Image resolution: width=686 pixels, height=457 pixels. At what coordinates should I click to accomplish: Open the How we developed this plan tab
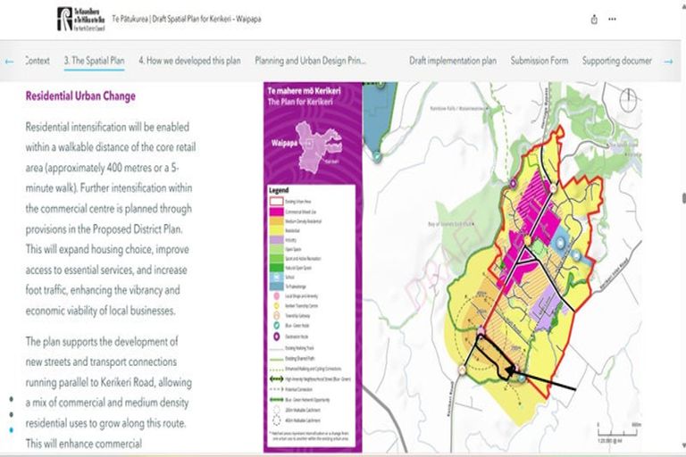[x=189, y=61]
